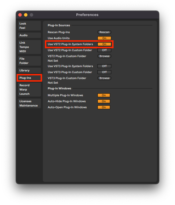175x205 pixels.
Task: Enable Use VST3 Plug-In System Folders
Action: 104,66
